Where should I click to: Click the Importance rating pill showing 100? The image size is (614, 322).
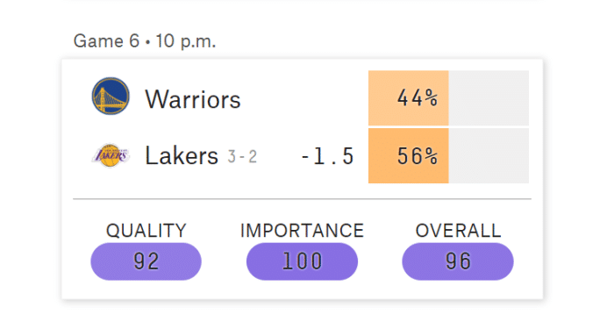click(x=302, y=261)
